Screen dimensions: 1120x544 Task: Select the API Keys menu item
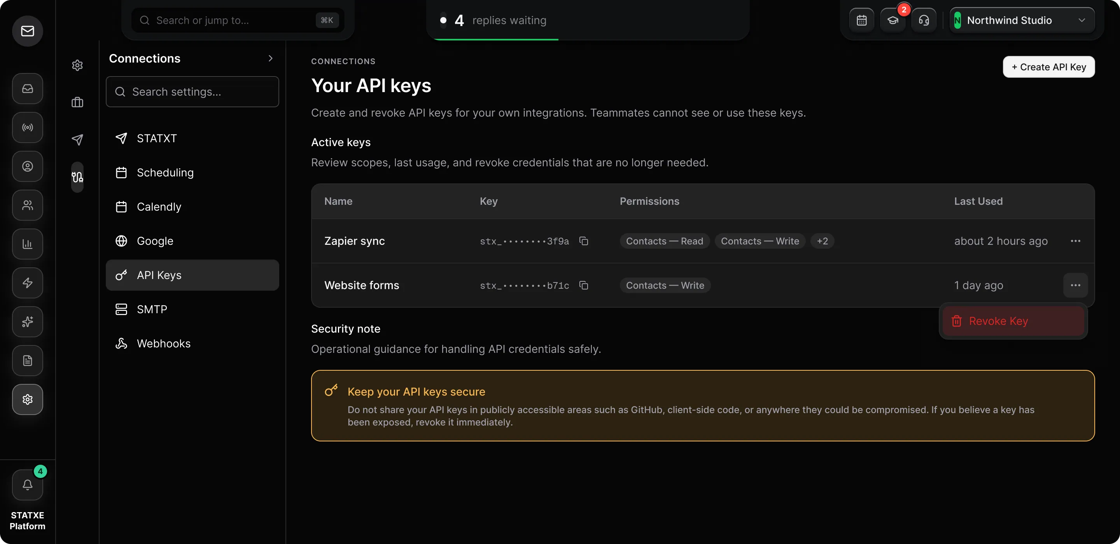coord(192,275)
